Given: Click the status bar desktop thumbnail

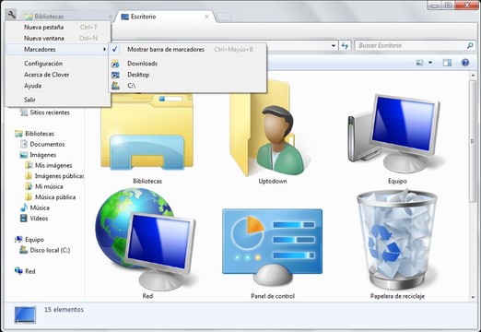Looking at the screenshot, I should point(25,314).
